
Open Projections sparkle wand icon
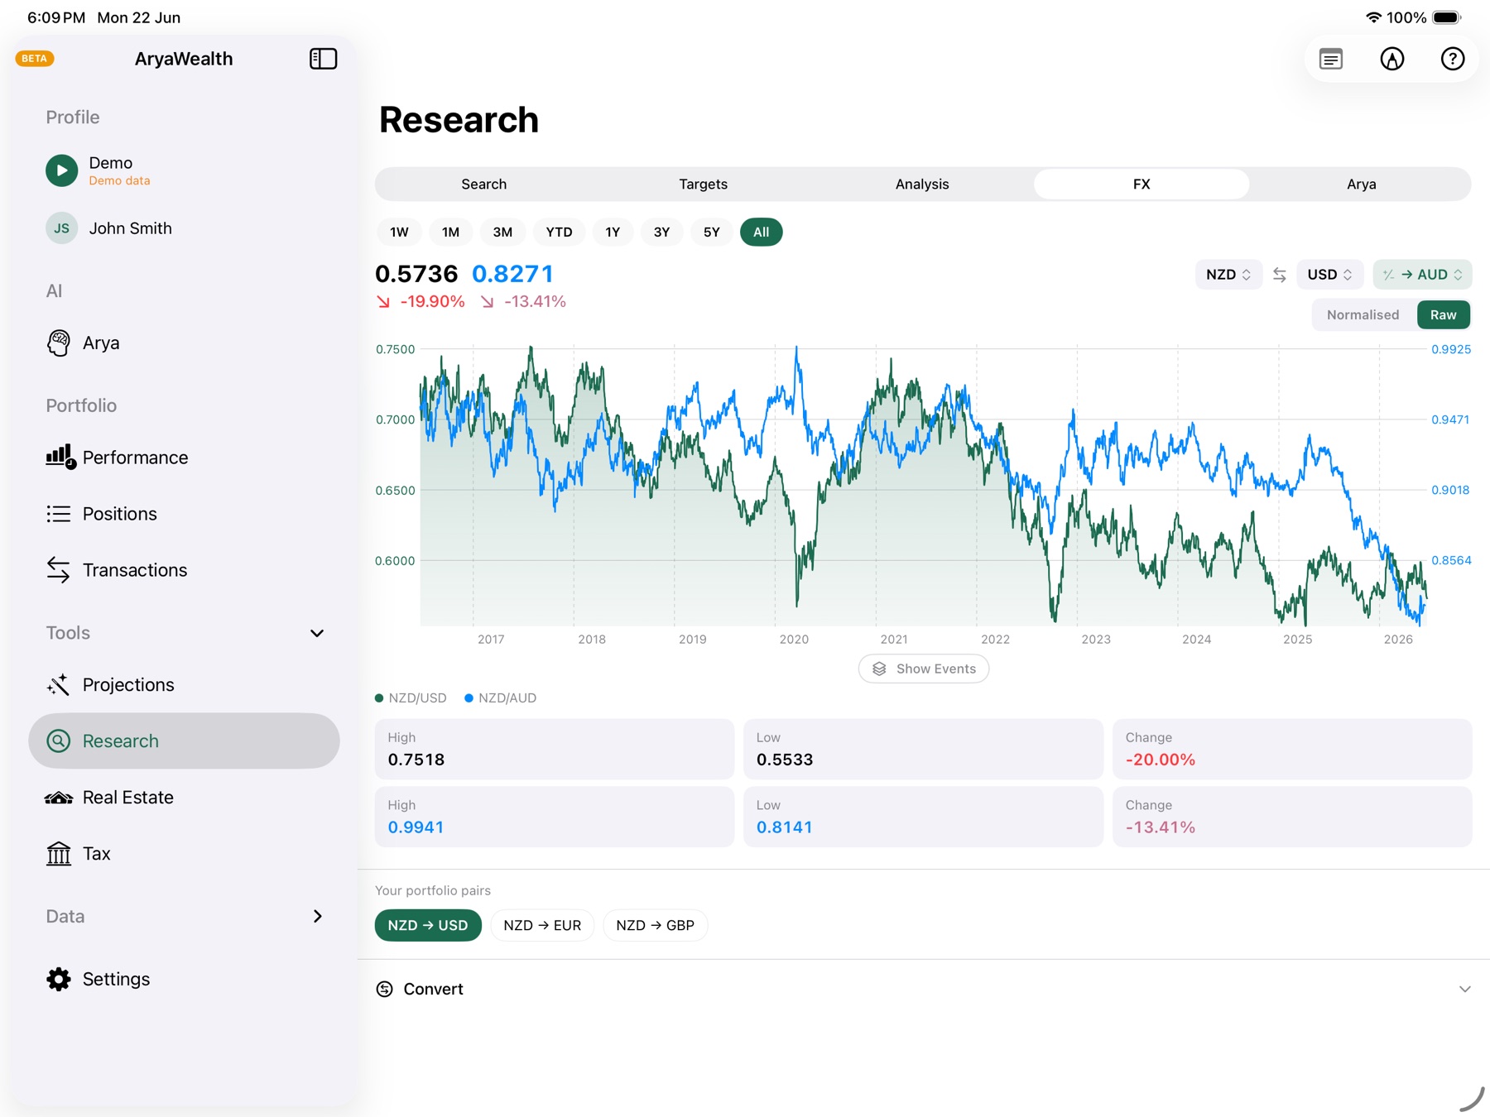59,684
